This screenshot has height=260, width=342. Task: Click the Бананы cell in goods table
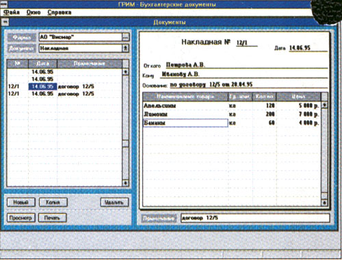coord(185,123)
